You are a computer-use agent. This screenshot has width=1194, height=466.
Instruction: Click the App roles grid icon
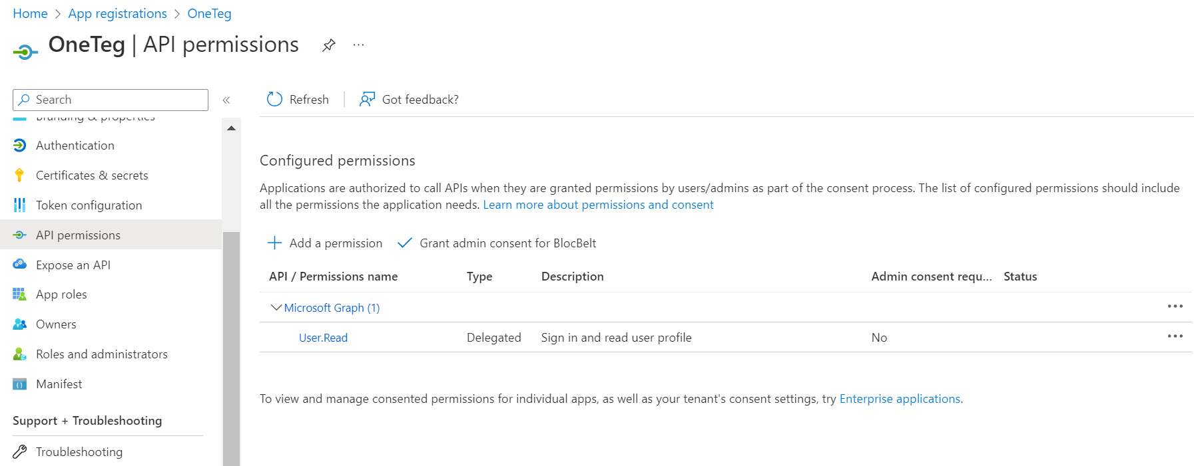pyautogui.click(x=19, y=294)
